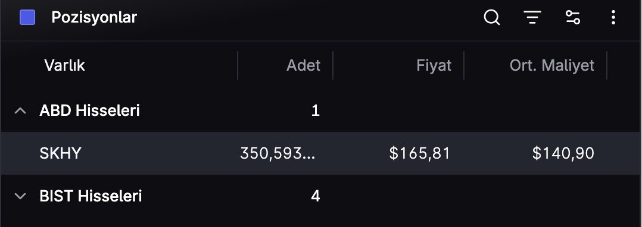Open the filter lines icon
Screen dimensions: 642x227
coord(532,18)
